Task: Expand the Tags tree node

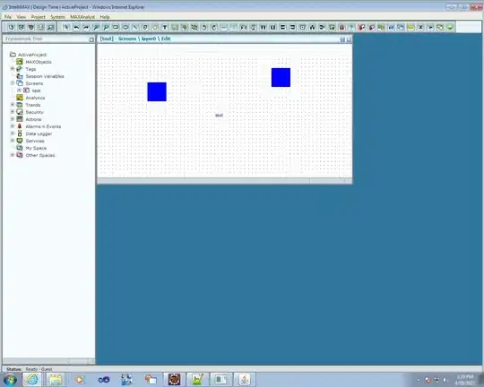Action: click(13, 69)
